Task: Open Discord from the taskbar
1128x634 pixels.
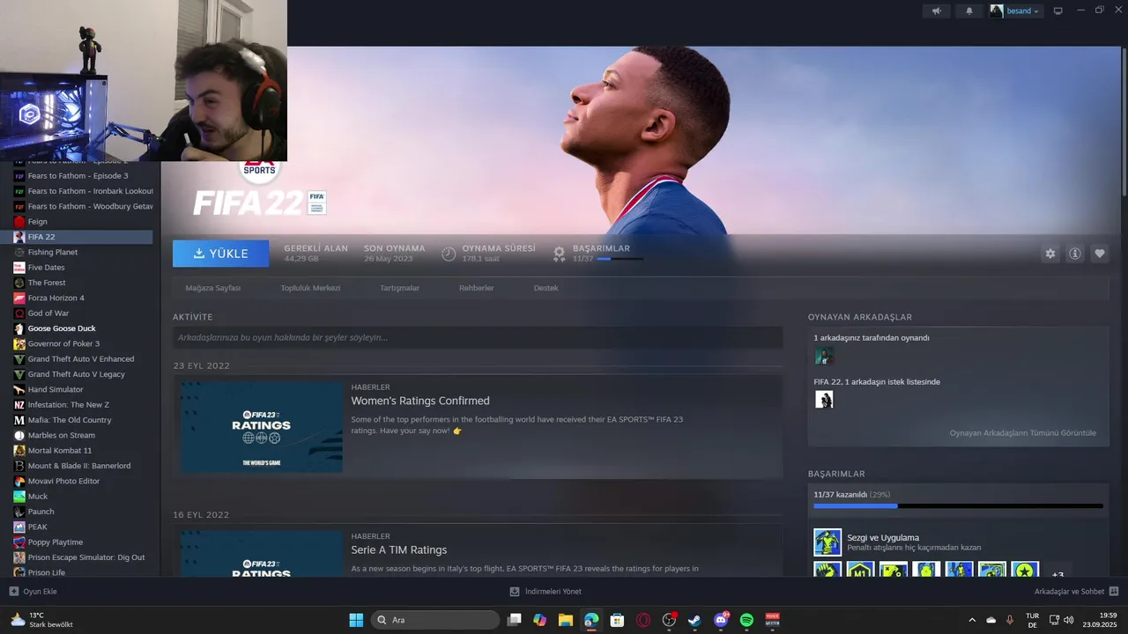Action: click(x=721, y=620)
